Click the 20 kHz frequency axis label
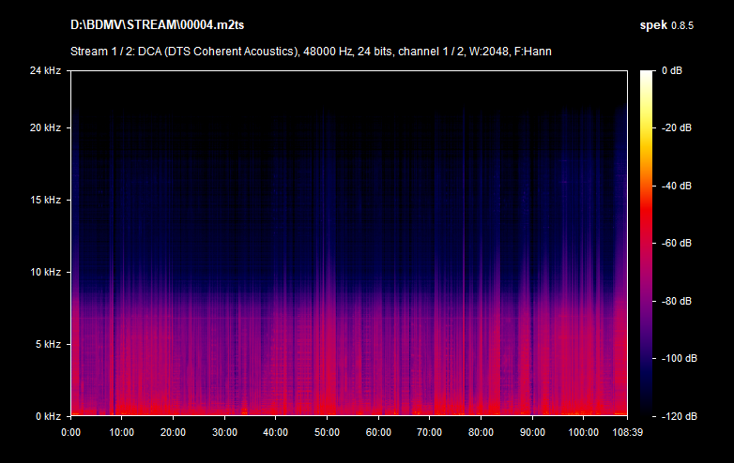 [x=44, y=128]
